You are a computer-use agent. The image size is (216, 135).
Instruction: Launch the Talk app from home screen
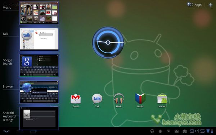coord(97,100)
